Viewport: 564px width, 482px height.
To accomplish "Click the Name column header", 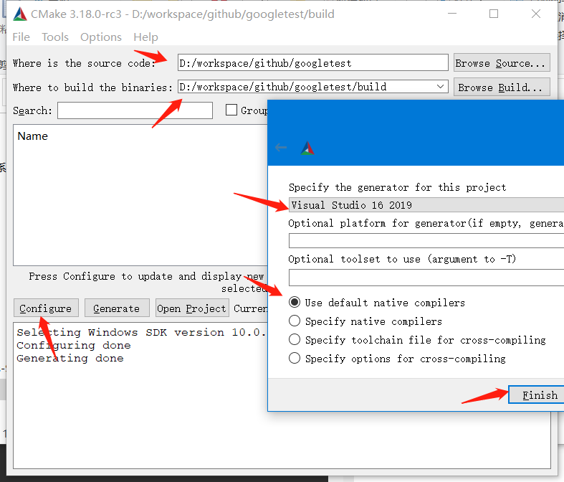I will [33, 136].
